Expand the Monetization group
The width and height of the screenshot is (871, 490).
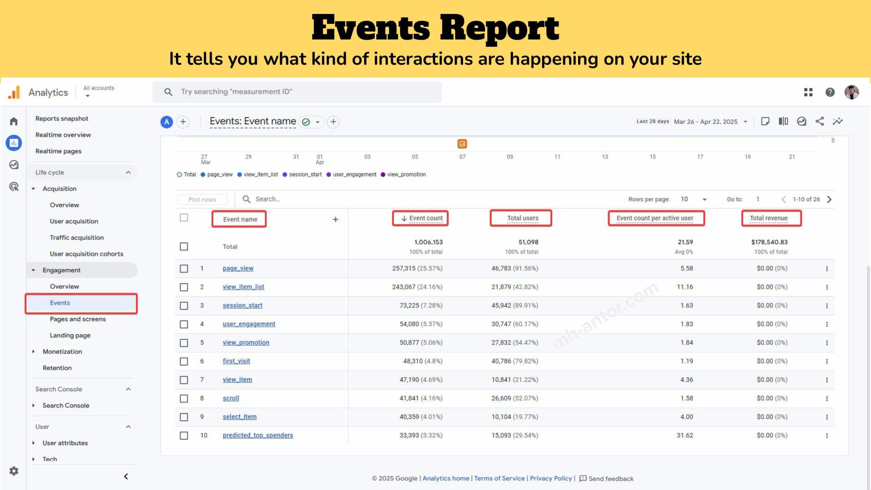(x=33, y=352)
